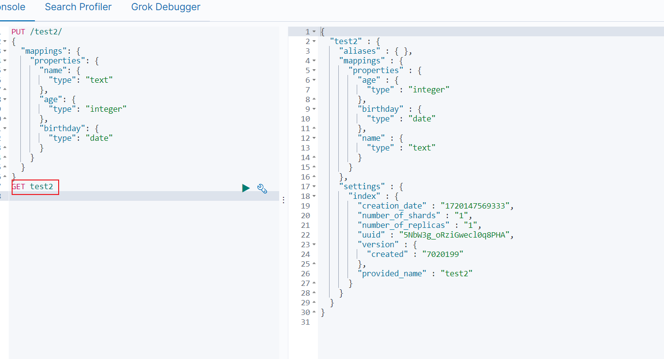Viewport: 664px width, 359px height.
Task: Open the wrench actions menu
Action: point(262,189)
